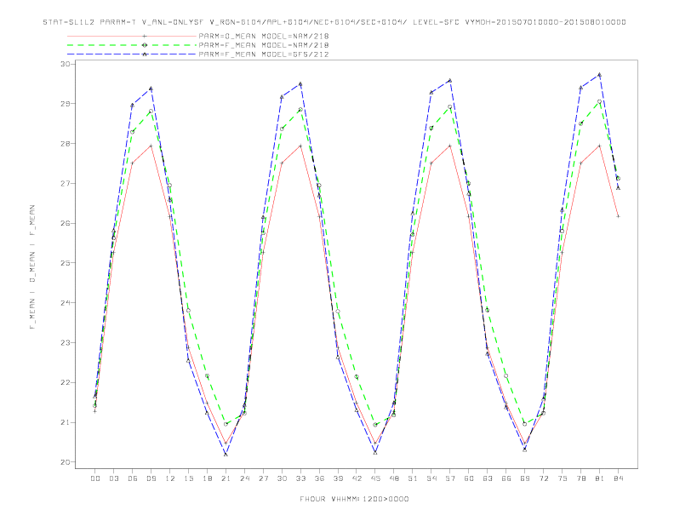674x521 pixels.
Task: Click y-axis tick label 20
Action: point(65,462)
